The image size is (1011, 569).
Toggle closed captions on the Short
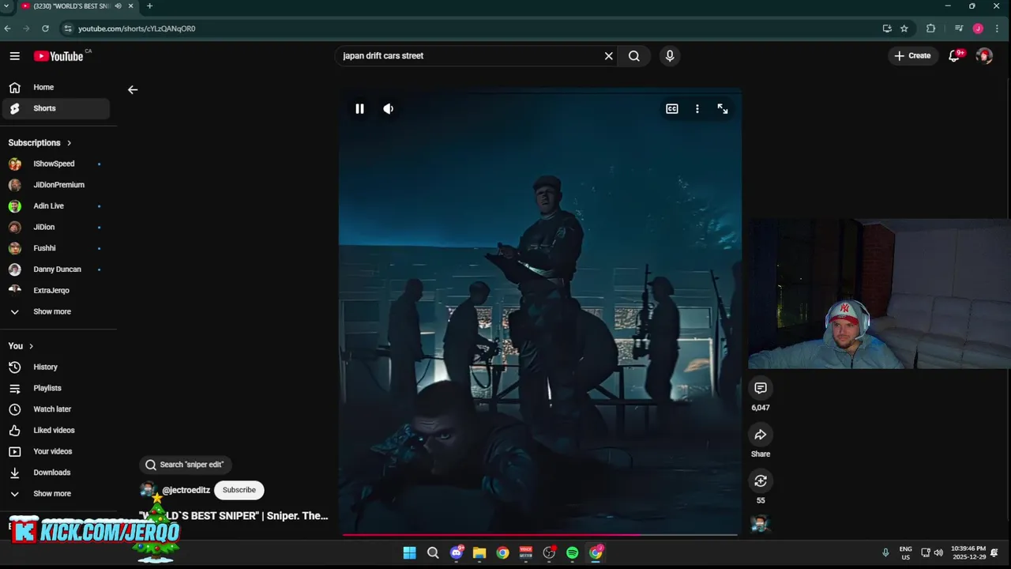pyautogui.click(x=672, y=109)
